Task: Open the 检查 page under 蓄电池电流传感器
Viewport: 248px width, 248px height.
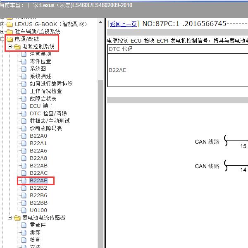Action: coord(35,240)
